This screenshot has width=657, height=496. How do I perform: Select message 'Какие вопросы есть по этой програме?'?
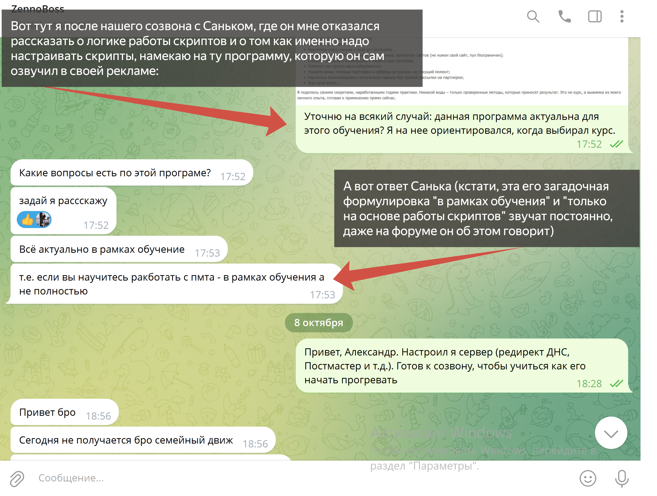(x=115, y=173)
